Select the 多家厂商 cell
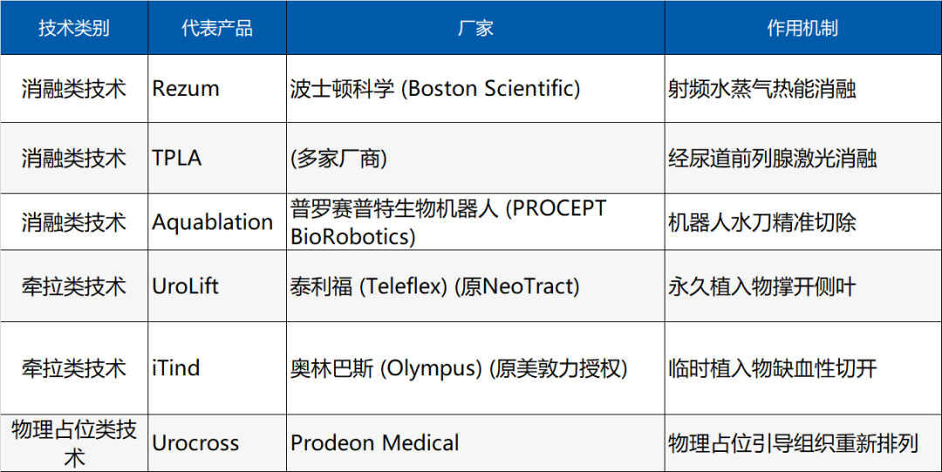This screenshot has width=942, height=472. (x=475, y=158)
